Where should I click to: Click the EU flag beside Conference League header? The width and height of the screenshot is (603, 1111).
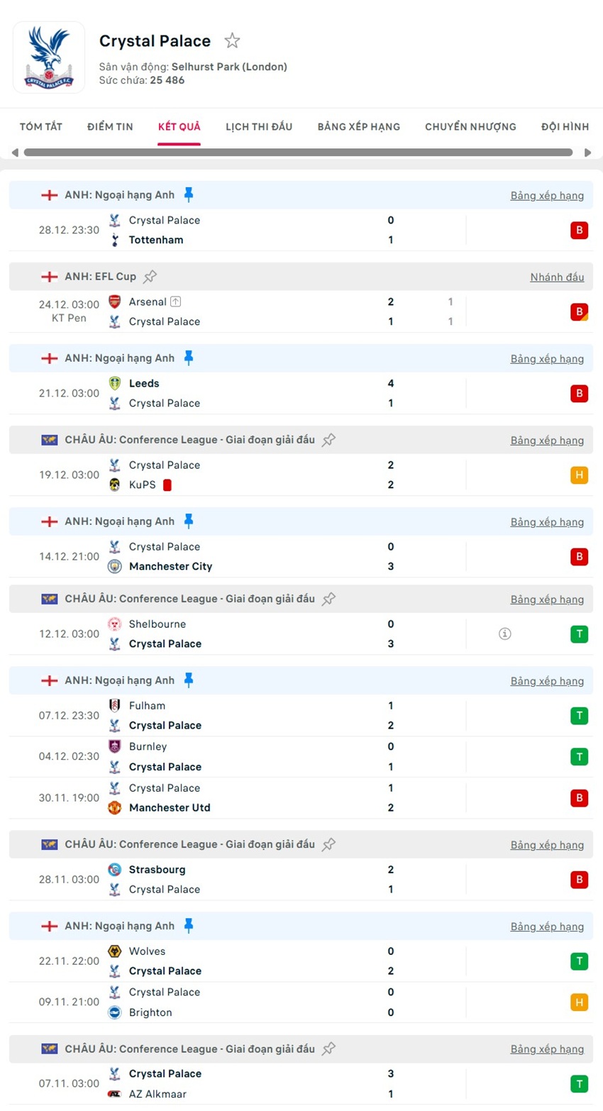[49, 439]
